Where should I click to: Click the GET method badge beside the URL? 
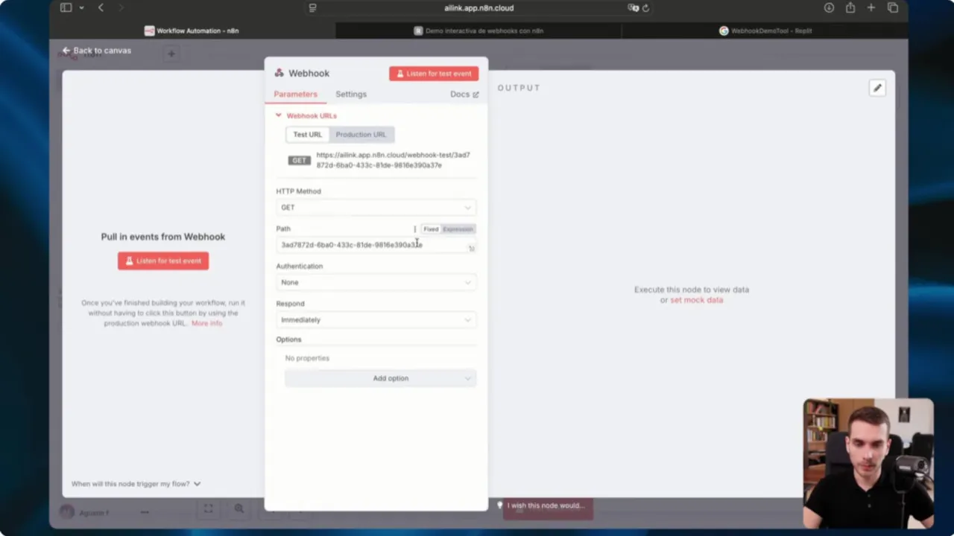300,160
